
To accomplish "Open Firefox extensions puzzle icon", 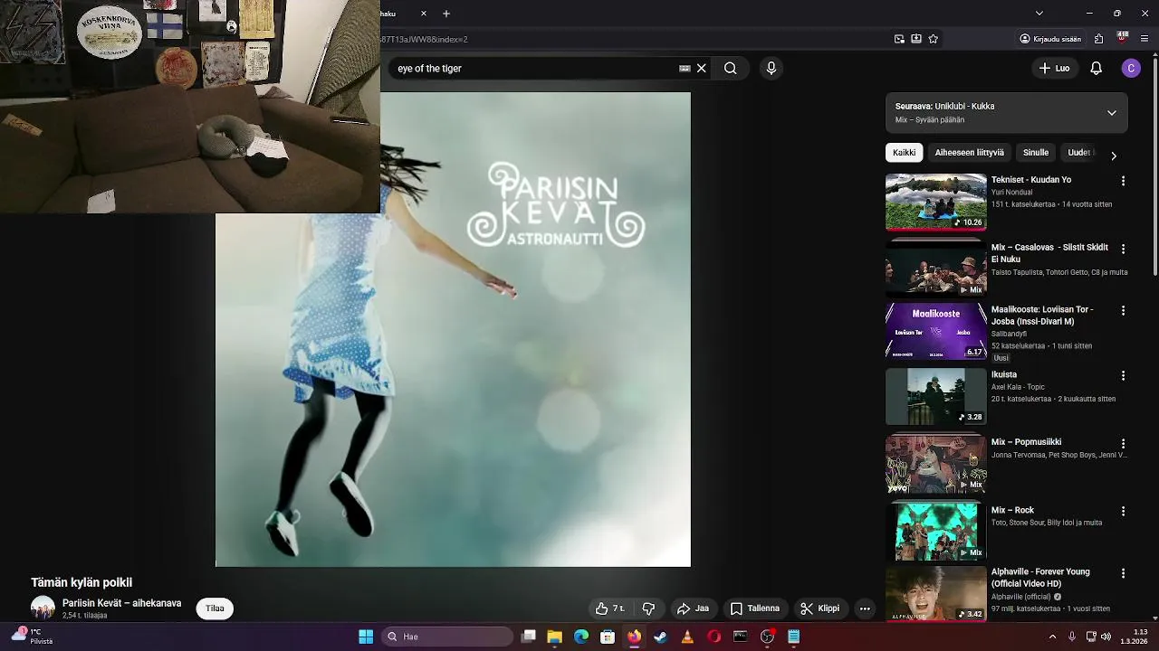I will (x=1098, y=39).
